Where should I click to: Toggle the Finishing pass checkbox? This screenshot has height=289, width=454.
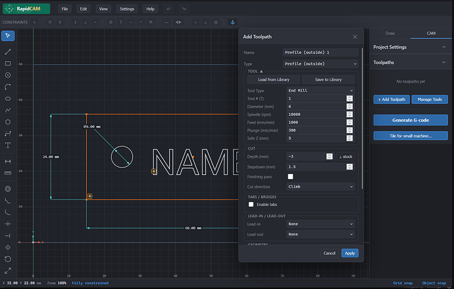click(290, 176)
